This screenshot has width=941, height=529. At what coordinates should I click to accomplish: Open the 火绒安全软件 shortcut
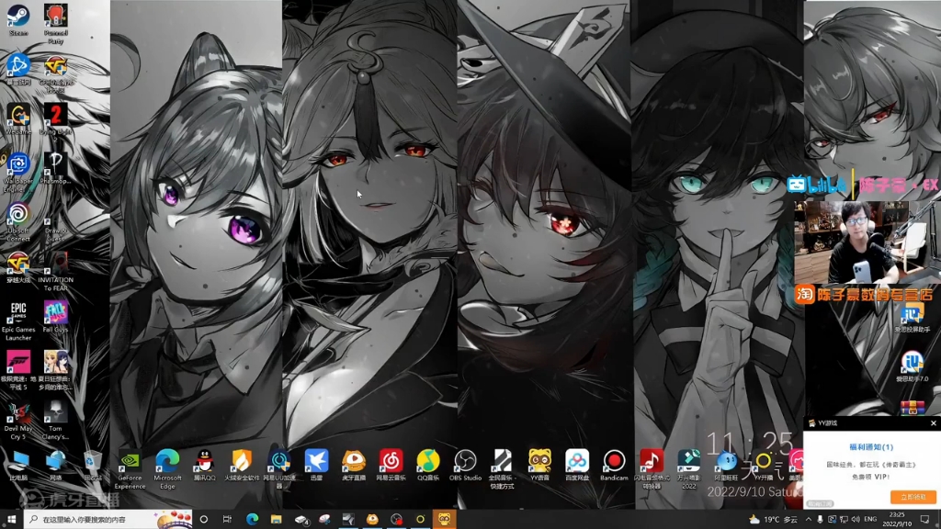(x=242, y=466)
